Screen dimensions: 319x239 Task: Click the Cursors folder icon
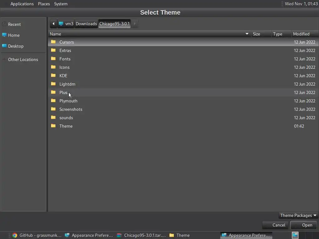(53, 42)
